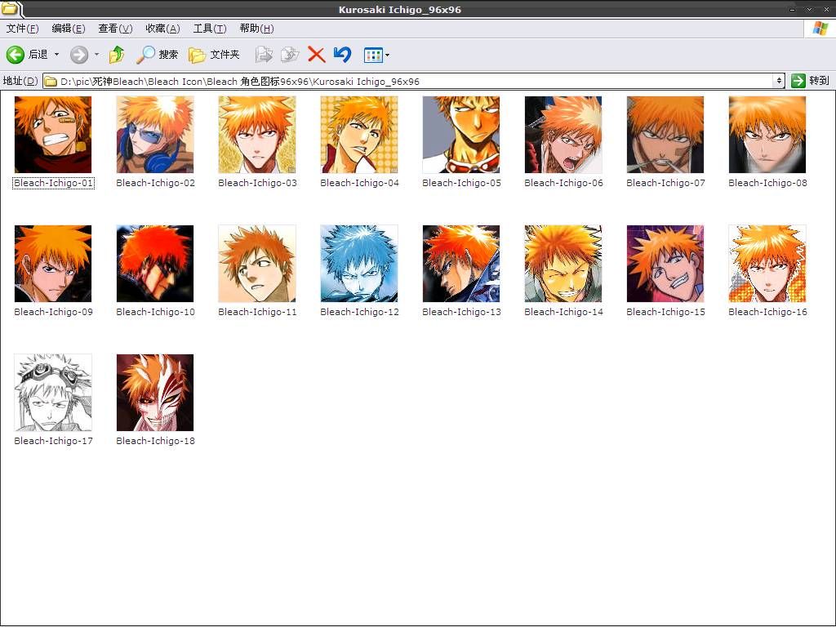Image resolution: width=836 pixels, height=627 pixels.
Task: Click the file name text Bleach-Ichigo-17
Action: [53, 441]
